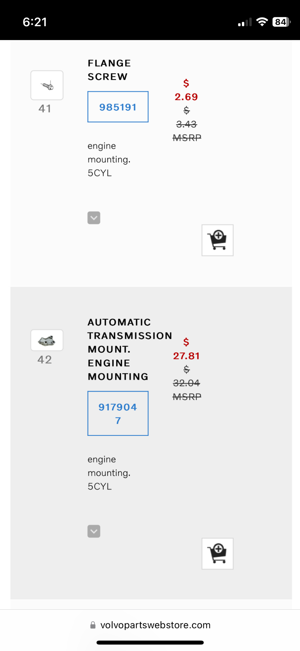Click the $27.81 sale price
The height and width of the screenshot is (651, 300).
(186, 356)
